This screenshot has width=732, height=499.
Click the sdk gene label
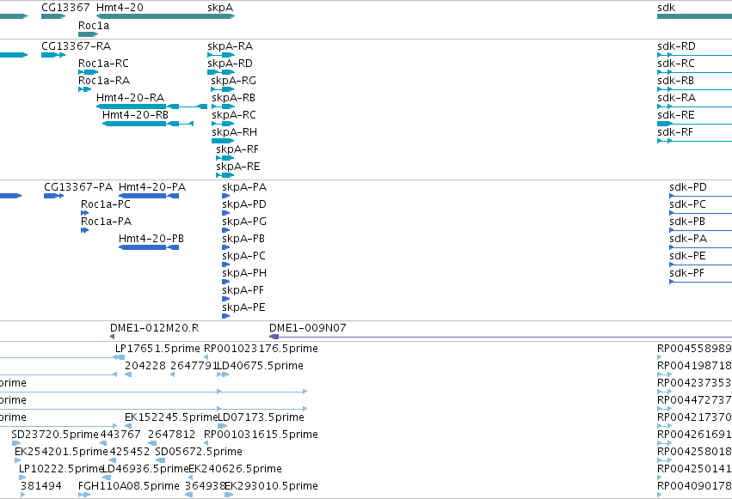coord(666,8)
